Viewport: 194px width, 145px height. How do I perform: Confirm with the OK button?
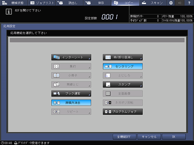pyautogui.click(x=174, y=137)
